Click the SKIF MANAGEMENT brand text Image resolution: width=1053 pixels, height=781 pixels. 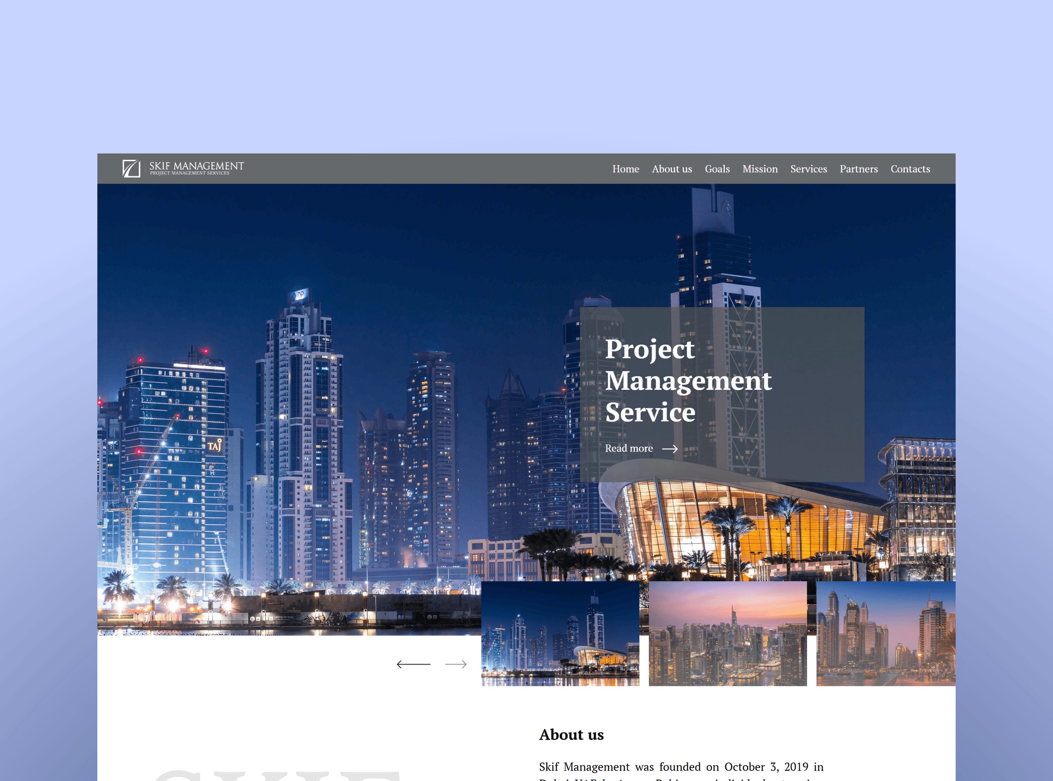click(x=196, y=166)
